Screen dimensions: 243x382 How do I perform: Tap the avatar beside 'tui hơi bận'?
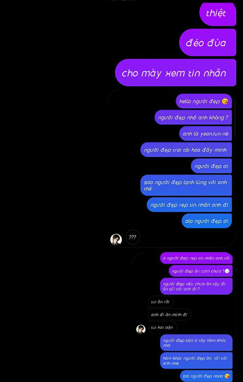141,329
